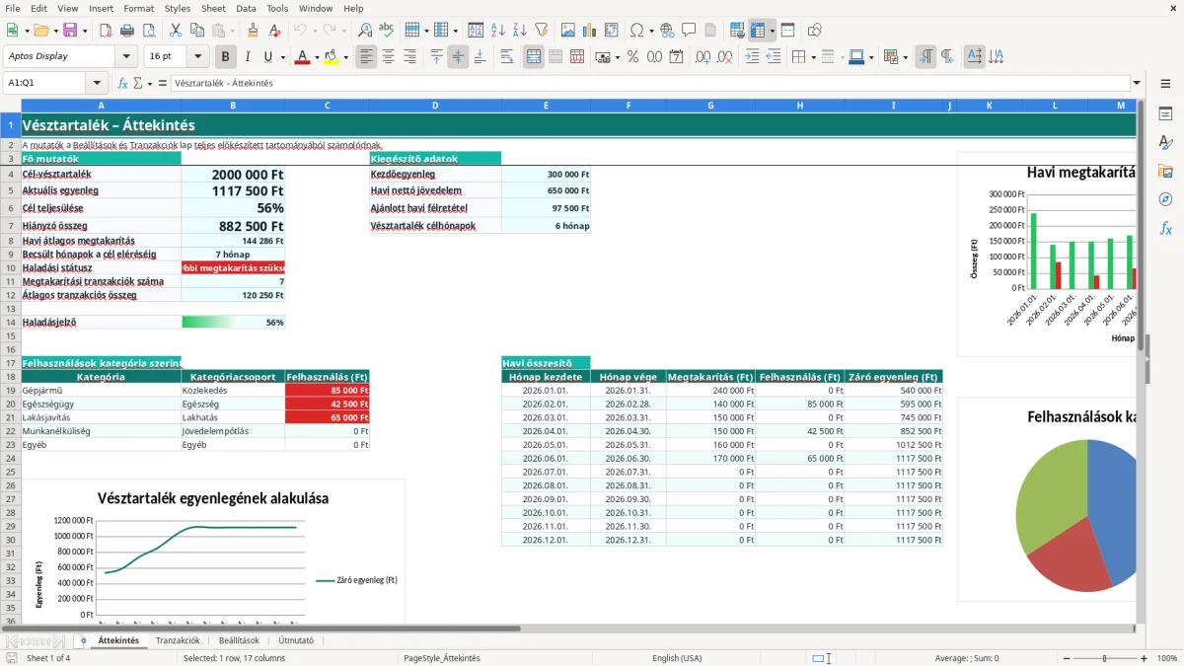This screenshot has width=1184, height=666.
Task: Sort descending Z to A
Action: [519, 31]
